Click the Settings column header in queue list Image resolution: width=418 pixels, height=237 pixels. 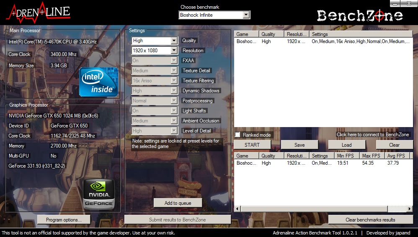coord(361,34)
